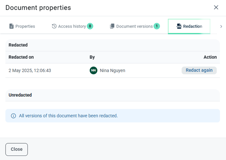Click the clock icon for Access history

(54, 26)
